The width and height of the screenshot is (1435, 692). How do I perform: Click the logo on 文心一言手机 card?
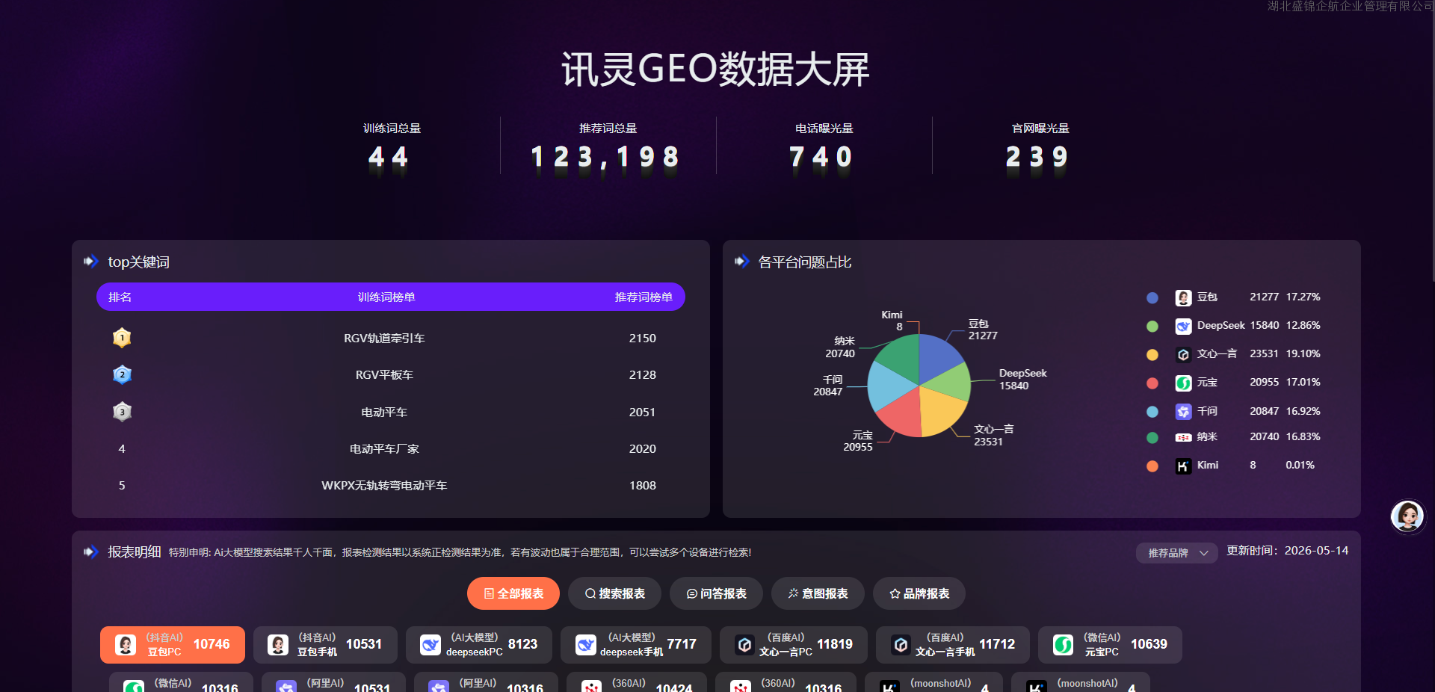901,645
